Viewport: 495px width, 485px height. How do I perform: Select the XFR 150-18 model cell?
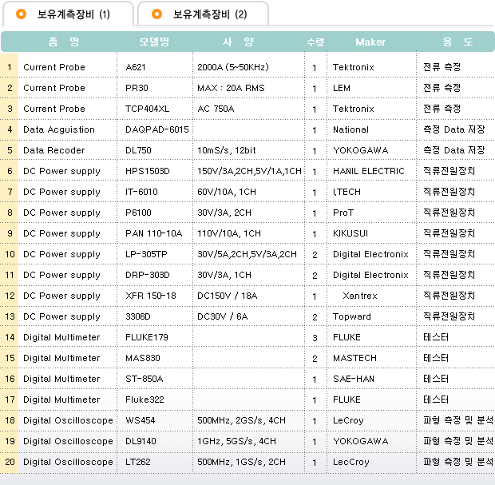click(151, 296)
